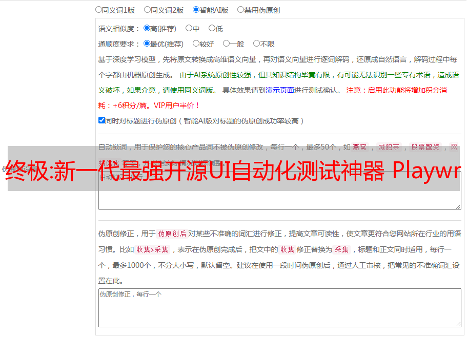Click the 减肥茶 example keyword
The height and width of the screenshot is (337, 467).
click(x=389, y=147)
